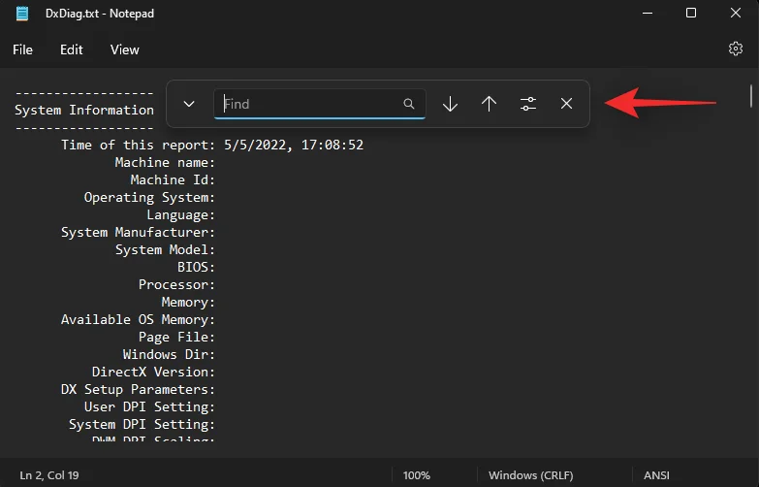Click the Processor: line
The width and height of the screenshot is (759, 487).
(176, 284)
